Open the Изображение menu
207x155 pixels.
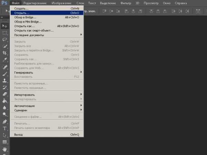pos(61,3)
